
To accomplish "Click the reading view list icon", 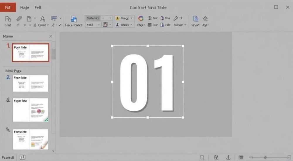I will point(241,157).
